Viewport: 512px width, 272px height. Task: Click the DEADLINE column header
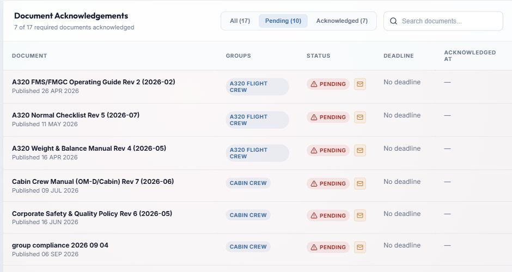pyautogui.click(x=399, y=56)
